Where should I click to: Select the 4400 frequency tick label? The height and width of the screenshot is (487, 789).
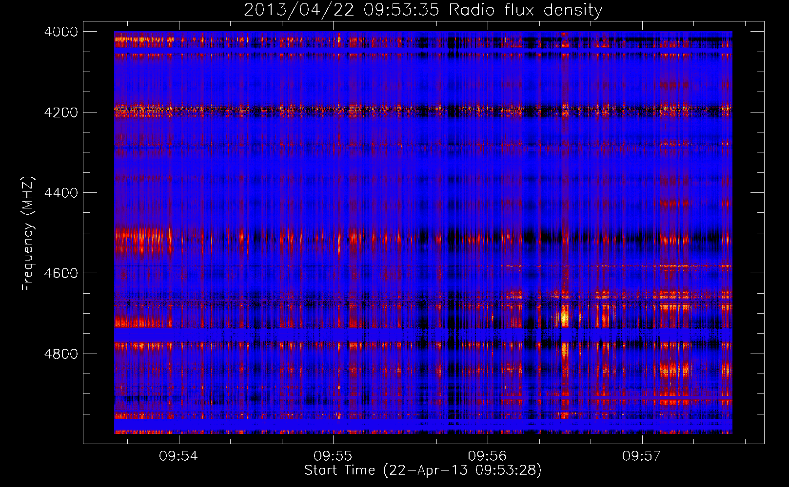tap(61, 193)
